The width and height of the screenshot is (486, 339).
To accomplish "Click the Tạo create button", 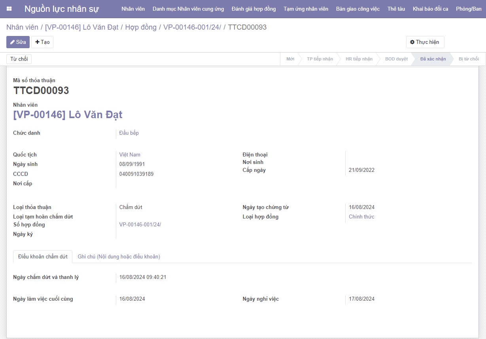I will point(42,42).
